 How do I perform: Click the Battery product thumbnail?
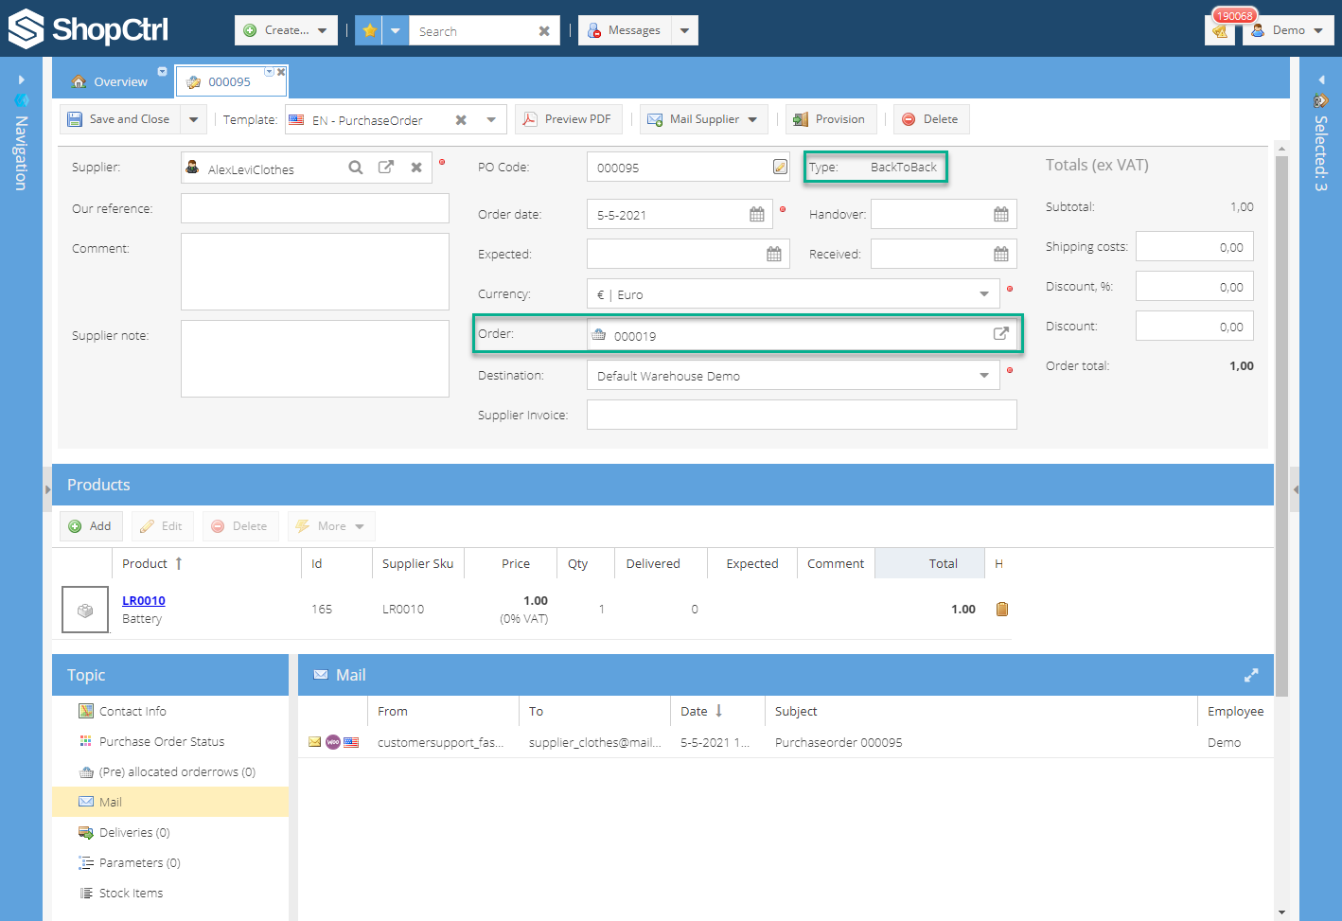[85, 610]
